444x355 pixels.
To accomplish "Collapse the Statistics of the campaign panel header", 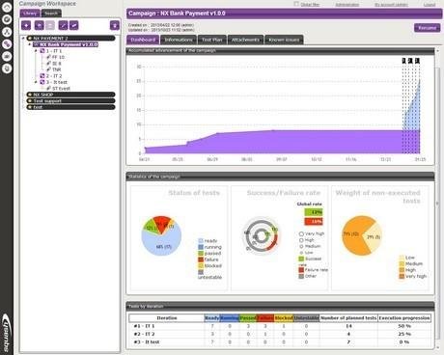I will coord(280,177).
